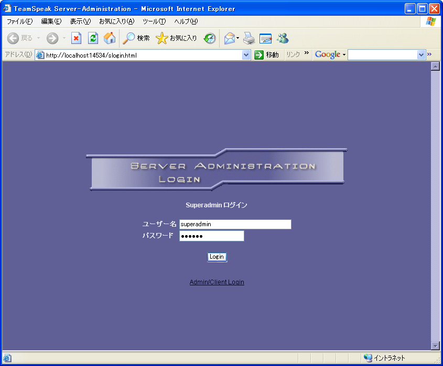Minimize the Internet Explorer window
The height and width of the screenshot is (366, 443).
coord(409,9)
